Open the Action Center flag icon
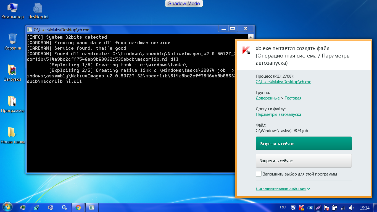 [326, 208]
